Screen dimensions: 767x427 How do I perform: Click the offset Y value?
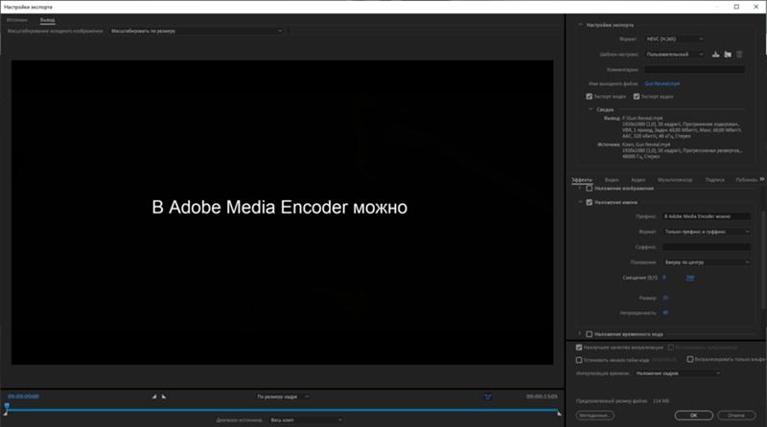pyautogui.click(x=689, y=278)
